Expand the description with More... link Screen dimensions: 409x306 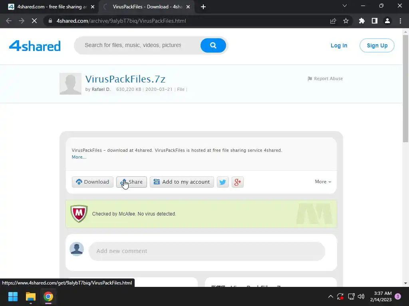79,157
